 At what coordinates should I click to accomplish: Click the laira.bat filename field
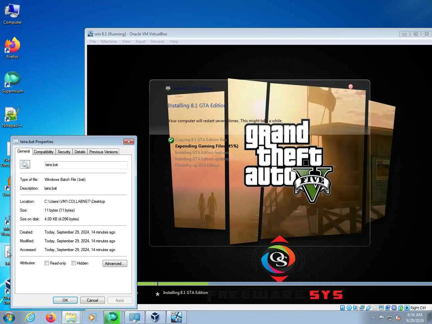tap(86, 165)
